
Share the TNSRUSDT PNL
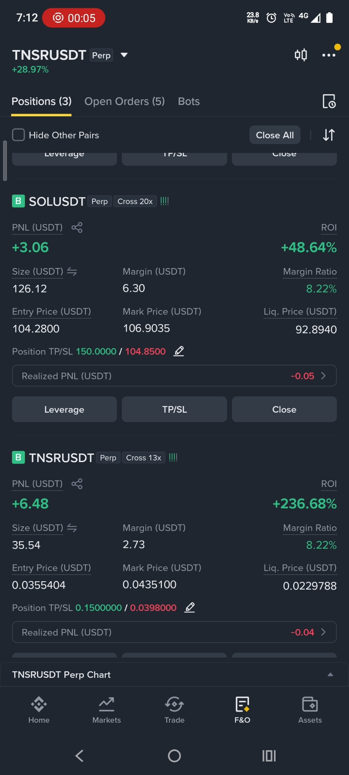(x=77, y=484)
